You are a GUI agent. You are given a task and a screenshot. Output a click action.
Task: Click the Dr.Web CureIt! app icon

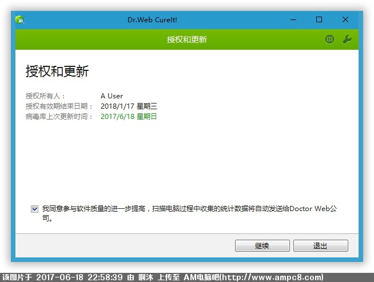point(20,19)
